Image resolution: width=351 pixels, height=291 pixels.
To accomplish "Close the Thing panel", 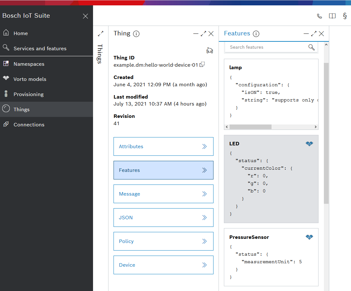I will pos(211,33).
